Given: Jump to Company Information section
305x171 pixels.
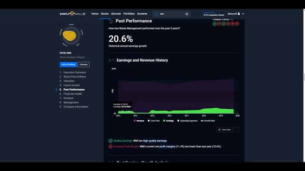Looking at the screenshot, I should (x=76, y=106).
